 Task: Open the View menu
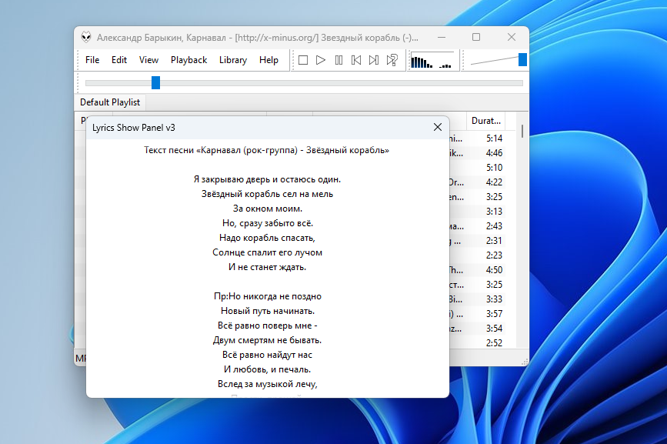149,60
